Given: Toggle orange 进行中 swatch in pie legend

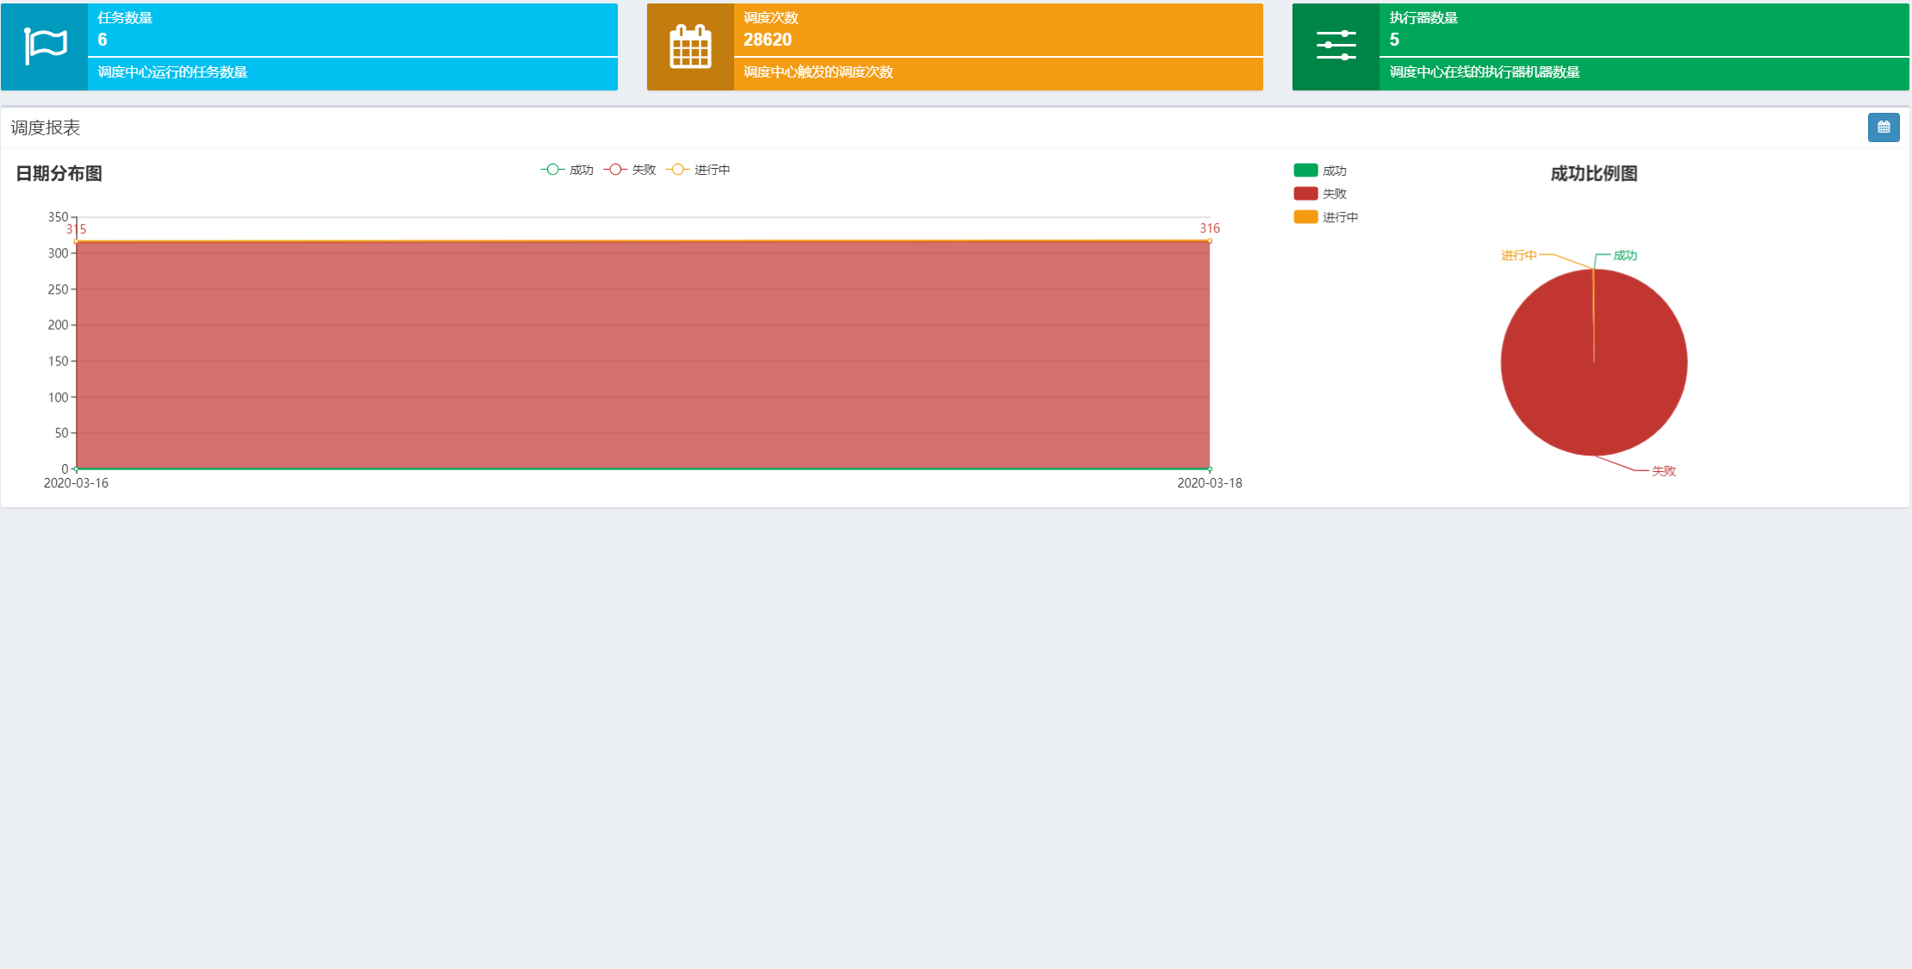Looking at the screenshot, I should (x=1305, y=217).
